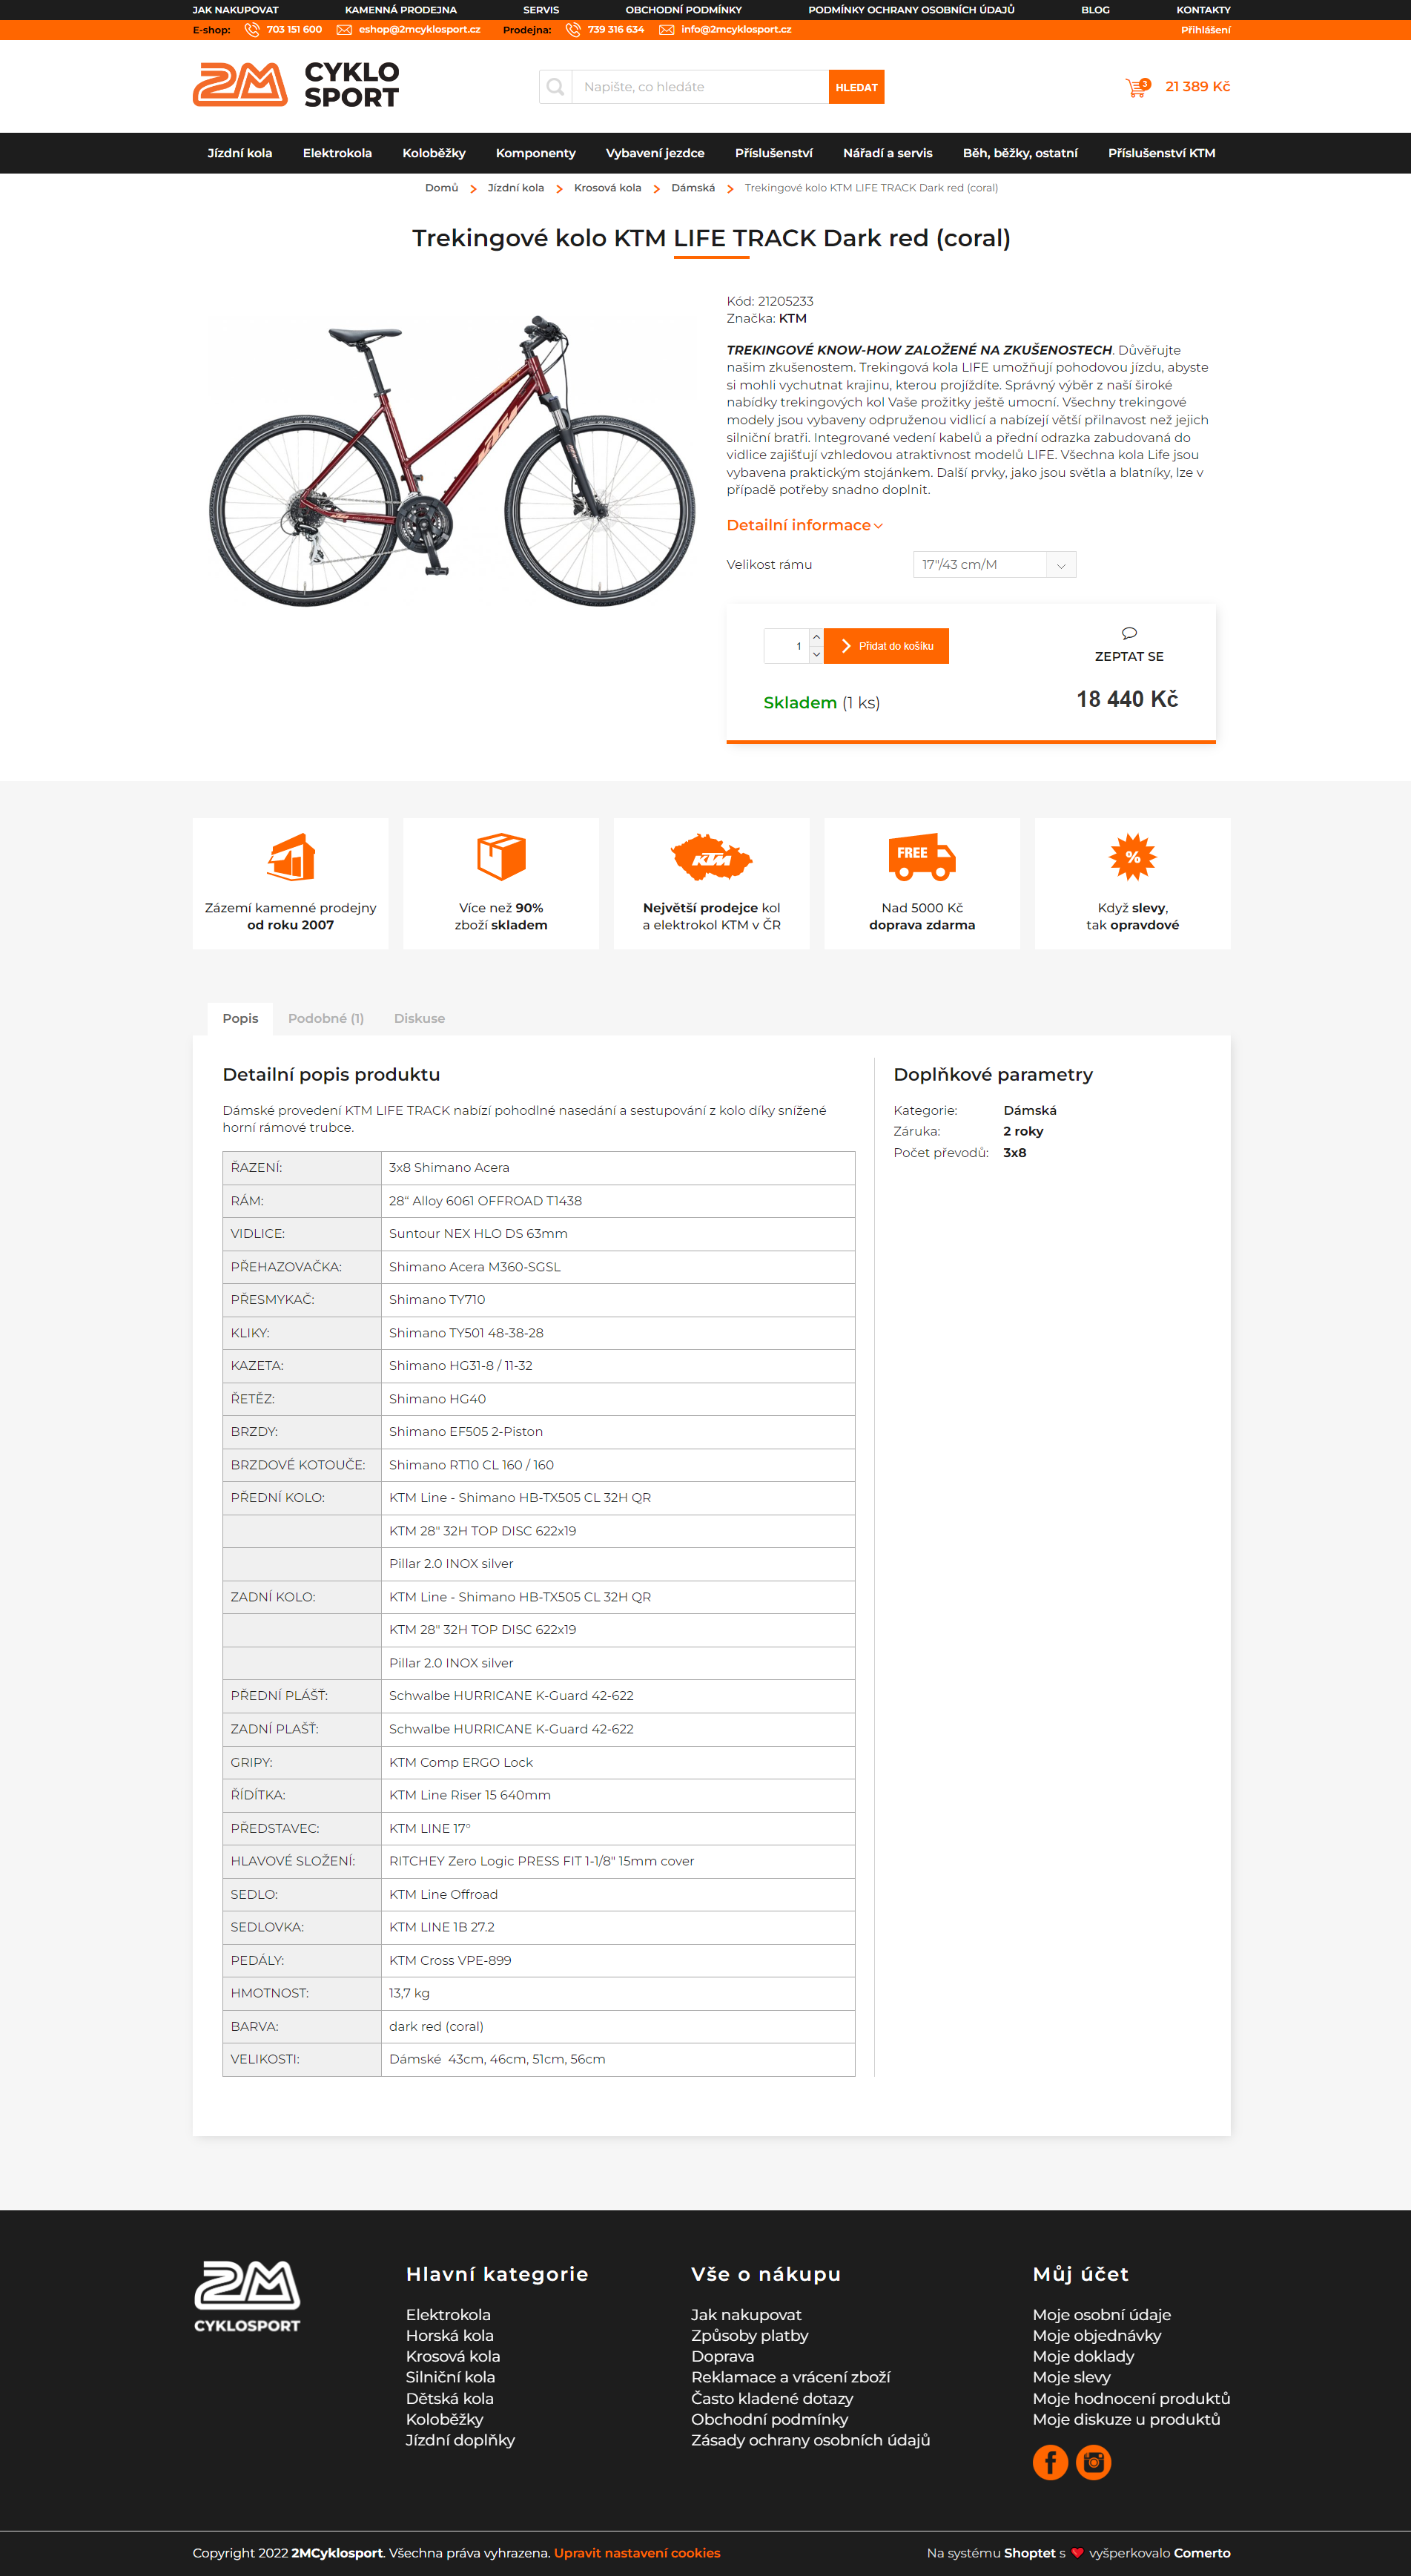Open the Facebook page icon
Screen dimensions: 1411x2576
(1050, 2462)
